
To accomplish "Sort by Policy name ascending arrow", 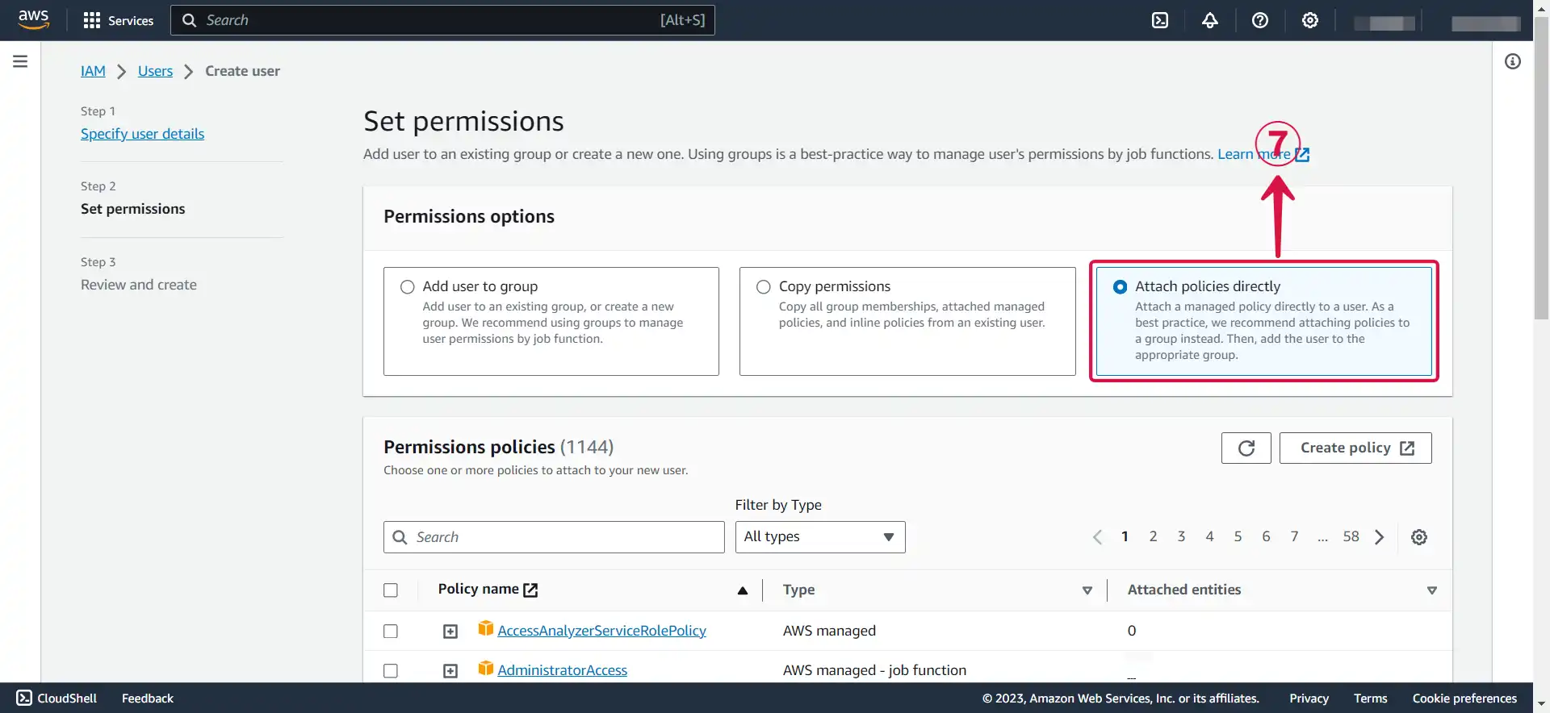I will tap(743, 590).
